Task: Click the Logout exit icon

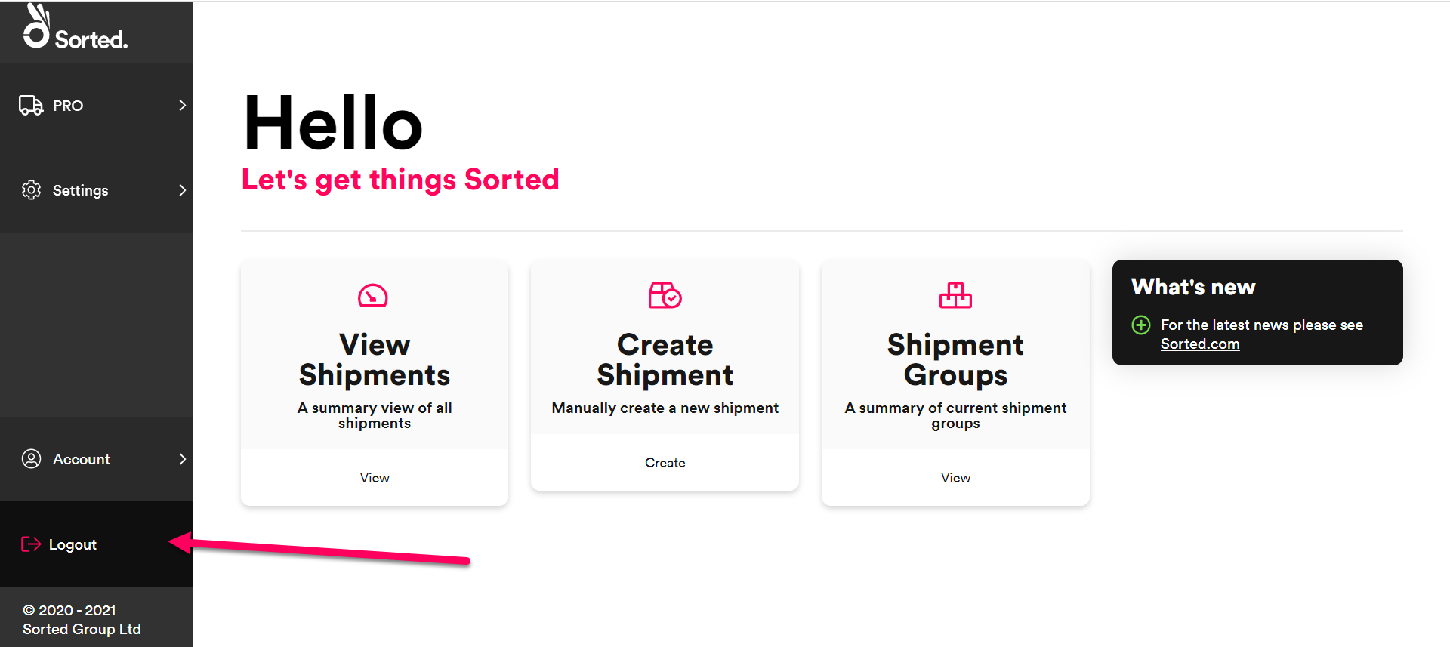Action: coord(31,544)
